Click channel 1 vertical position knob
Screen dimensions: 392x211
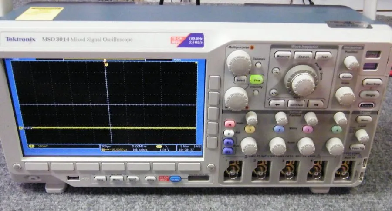tap(251, 118)
